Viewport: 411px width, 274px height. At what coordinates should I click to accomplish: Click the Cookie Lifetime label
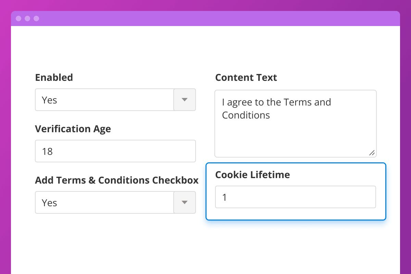pyautogui.click(x=252, y=175)
